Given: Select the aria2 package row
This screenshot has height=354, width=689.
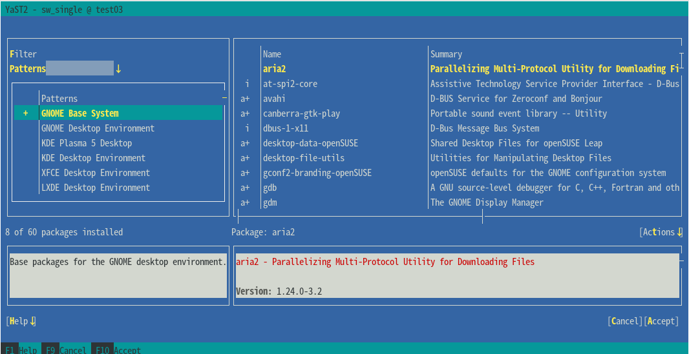Looking at the screenshot, I should [x=458, y=69].
